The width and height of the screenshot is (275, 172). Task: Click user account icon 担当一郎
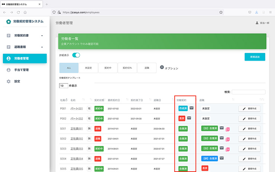(257, 23)
